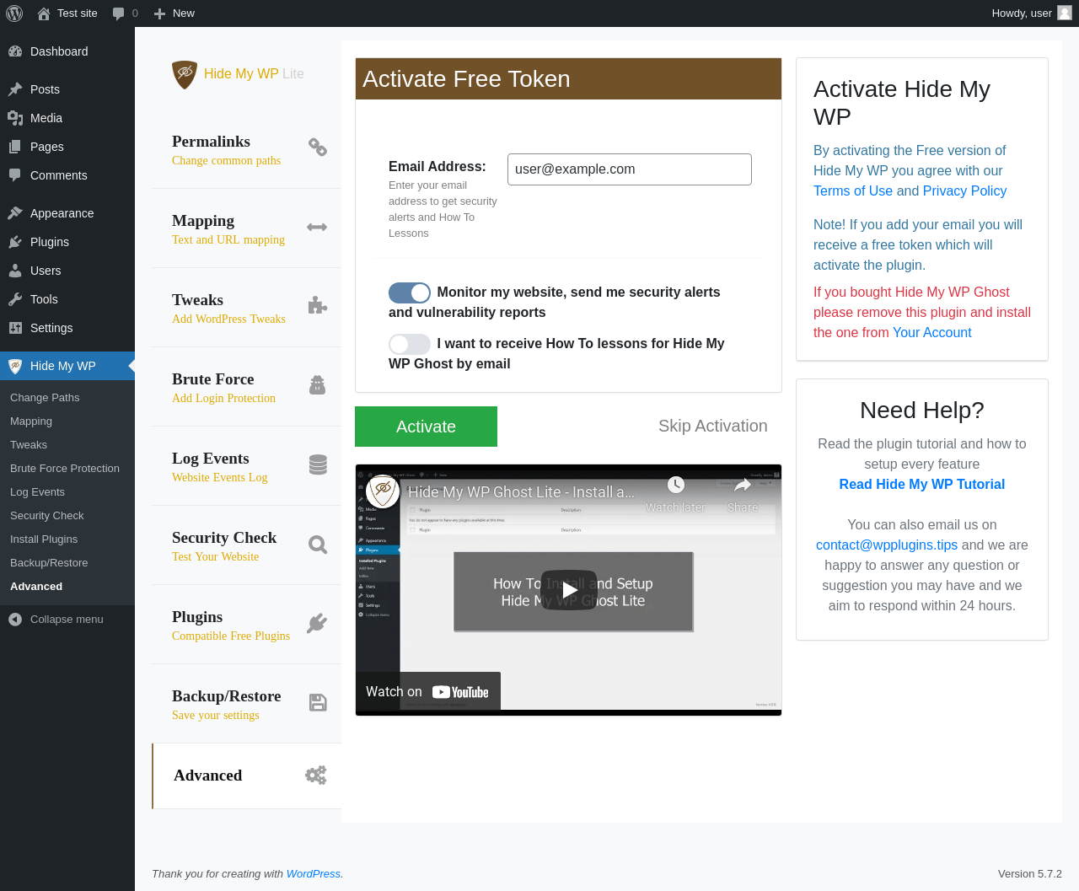This screenshot has width=1079, height=891.
Task: Open the Terms of Use link
Action: pyautogui.click(x=853, y=191)
